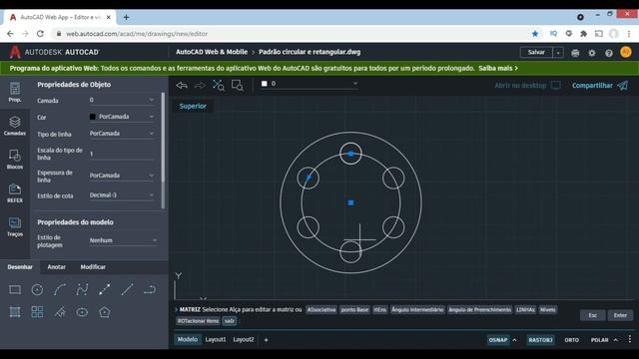639x359 pixels.
Task: Open settings via the gear icon
Action: [x=592, y=53]
